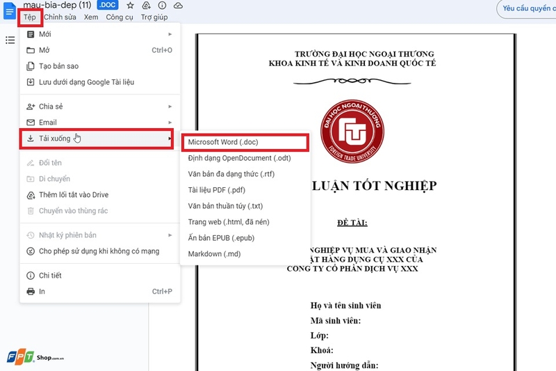This screenshot has width=556, height=371.
Task: Select the In print entry
Action: click(100, 292)
